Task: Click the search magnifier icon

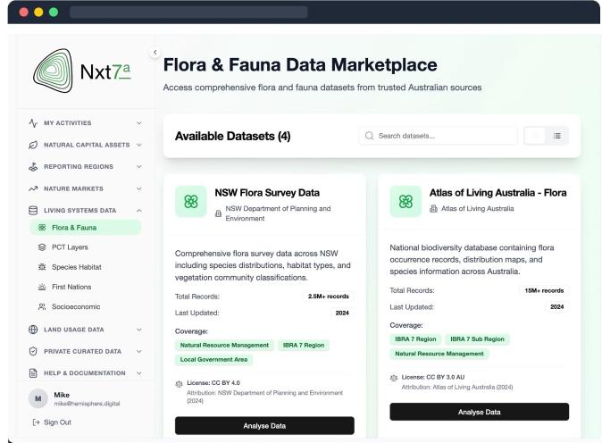Action: pos(370,136)
